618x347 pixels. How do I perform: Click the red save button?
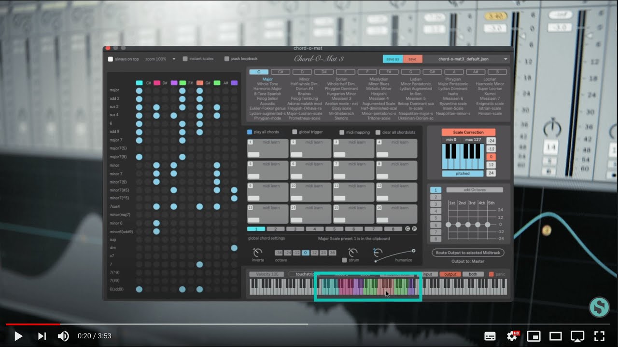click(412, 59)
